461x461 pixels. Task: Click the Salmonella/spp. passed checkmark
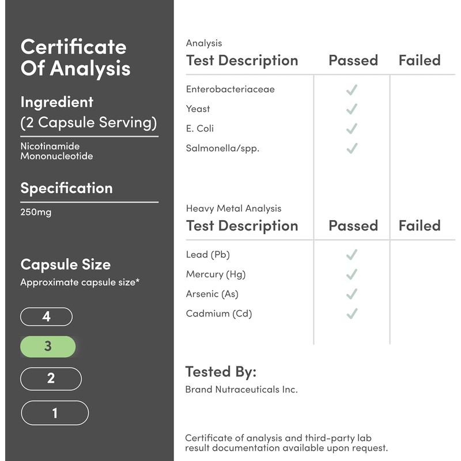click(352, 148)
